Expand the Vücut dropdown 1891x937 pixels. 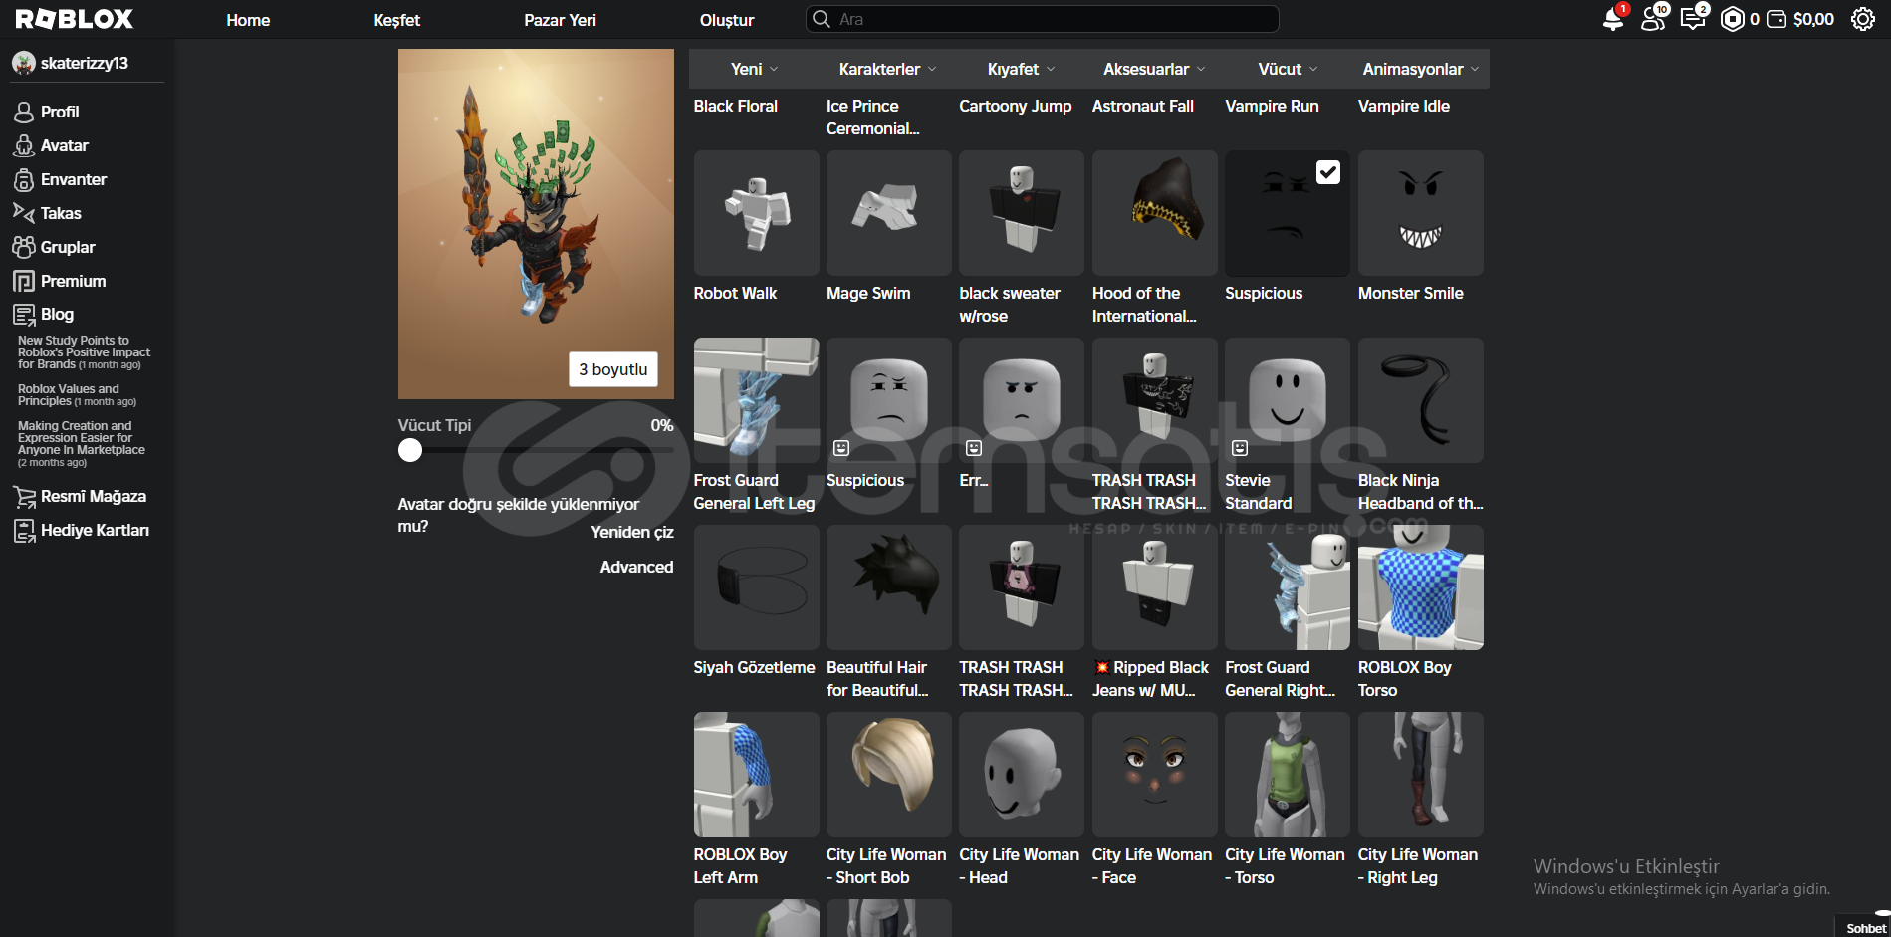1288,69
